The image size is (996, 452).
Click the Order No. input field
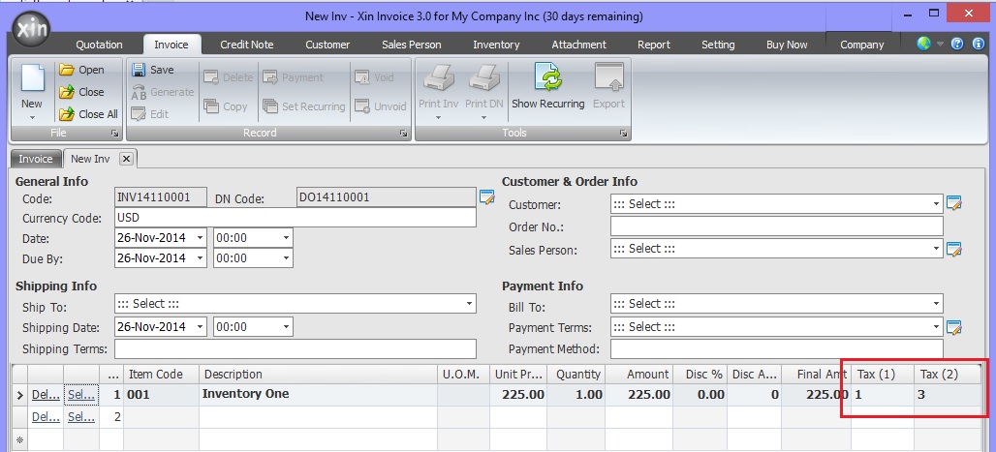tap(777, 226)
